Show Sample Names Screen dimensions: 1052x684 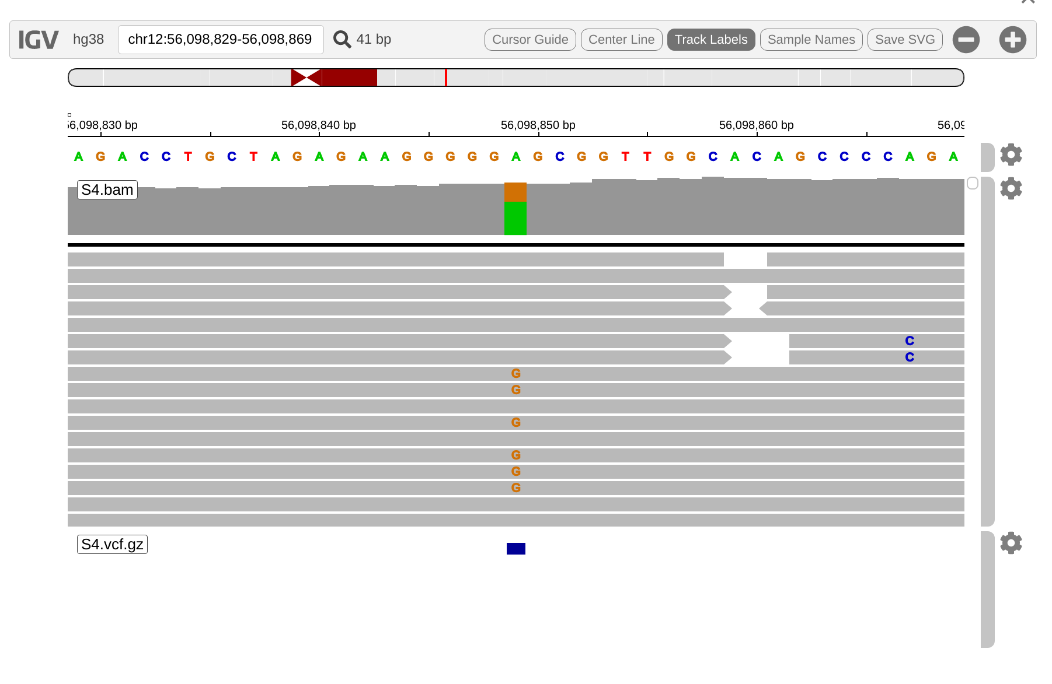pos(811,40)
